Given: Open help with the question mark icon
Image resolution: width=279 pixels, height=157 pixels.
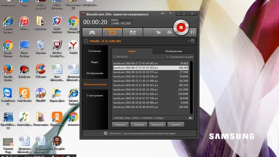Looking at the screenshot, I should coord(170,14).
